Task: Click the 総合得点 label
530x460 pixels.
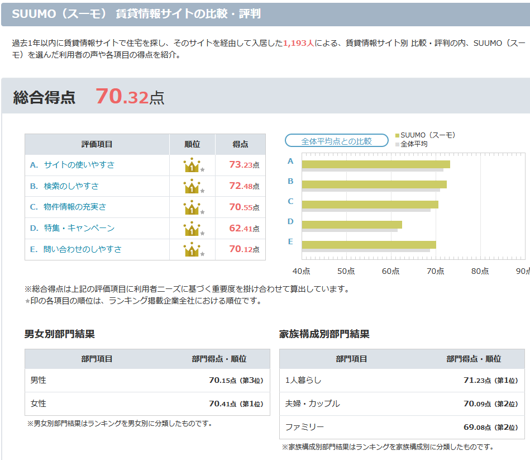Action: click(x=44, y=97)
